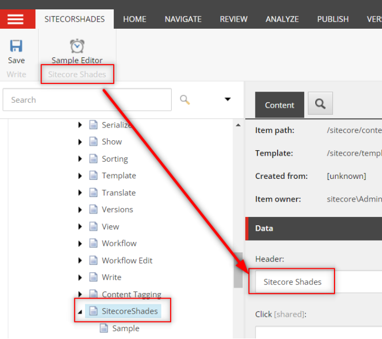Click the content tree scrollbar thumb
The width and height of the screenshot is (382, 339).
(238, 270)
